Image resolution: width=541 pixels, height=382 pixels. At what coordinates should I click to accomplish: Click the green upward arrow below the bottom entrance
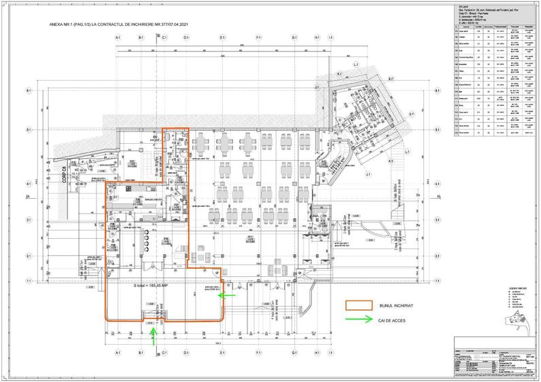(x=154, y=337)
